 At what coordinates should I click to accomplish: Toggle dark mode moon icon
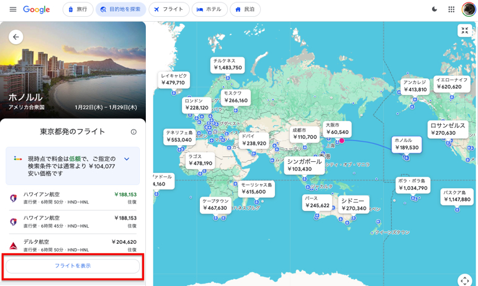click(x=435, y=9)
